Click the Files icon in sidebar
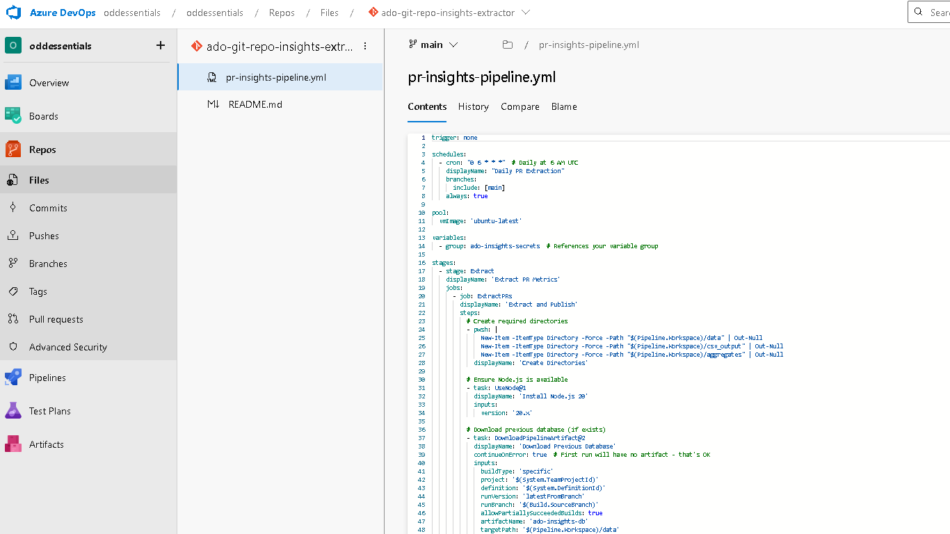The height and width of the screenshot is (534, 950). (x=13, y=180)
